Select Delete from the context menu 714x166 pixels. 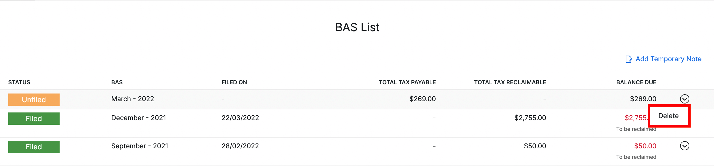[x=668, y=116]
